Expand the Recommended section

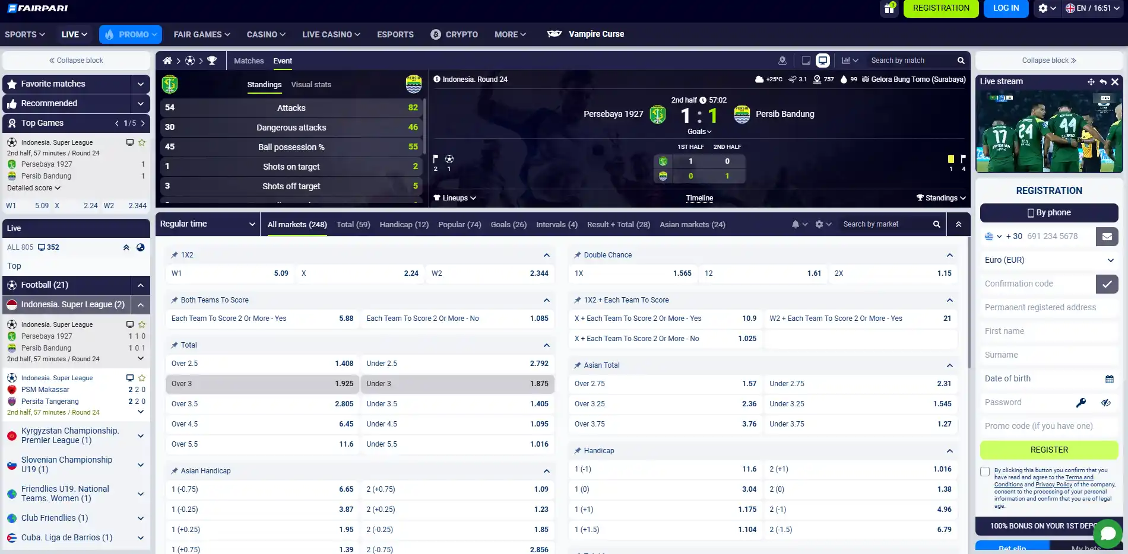[140, 104]
